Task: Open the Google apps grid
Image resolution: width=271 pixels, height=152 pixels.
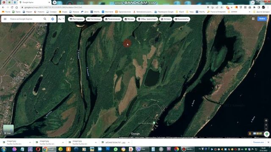Action: [x=253, y=19]
